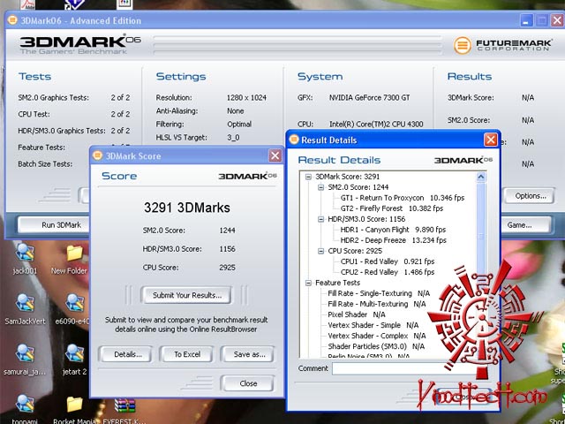Select GT2 - Firefly Forest row
565x424 pixels.
click(392, 208)
